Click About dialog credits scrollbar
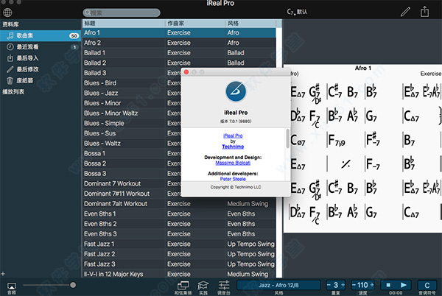The width and height of the screenshot is (442, 296). 287,138
